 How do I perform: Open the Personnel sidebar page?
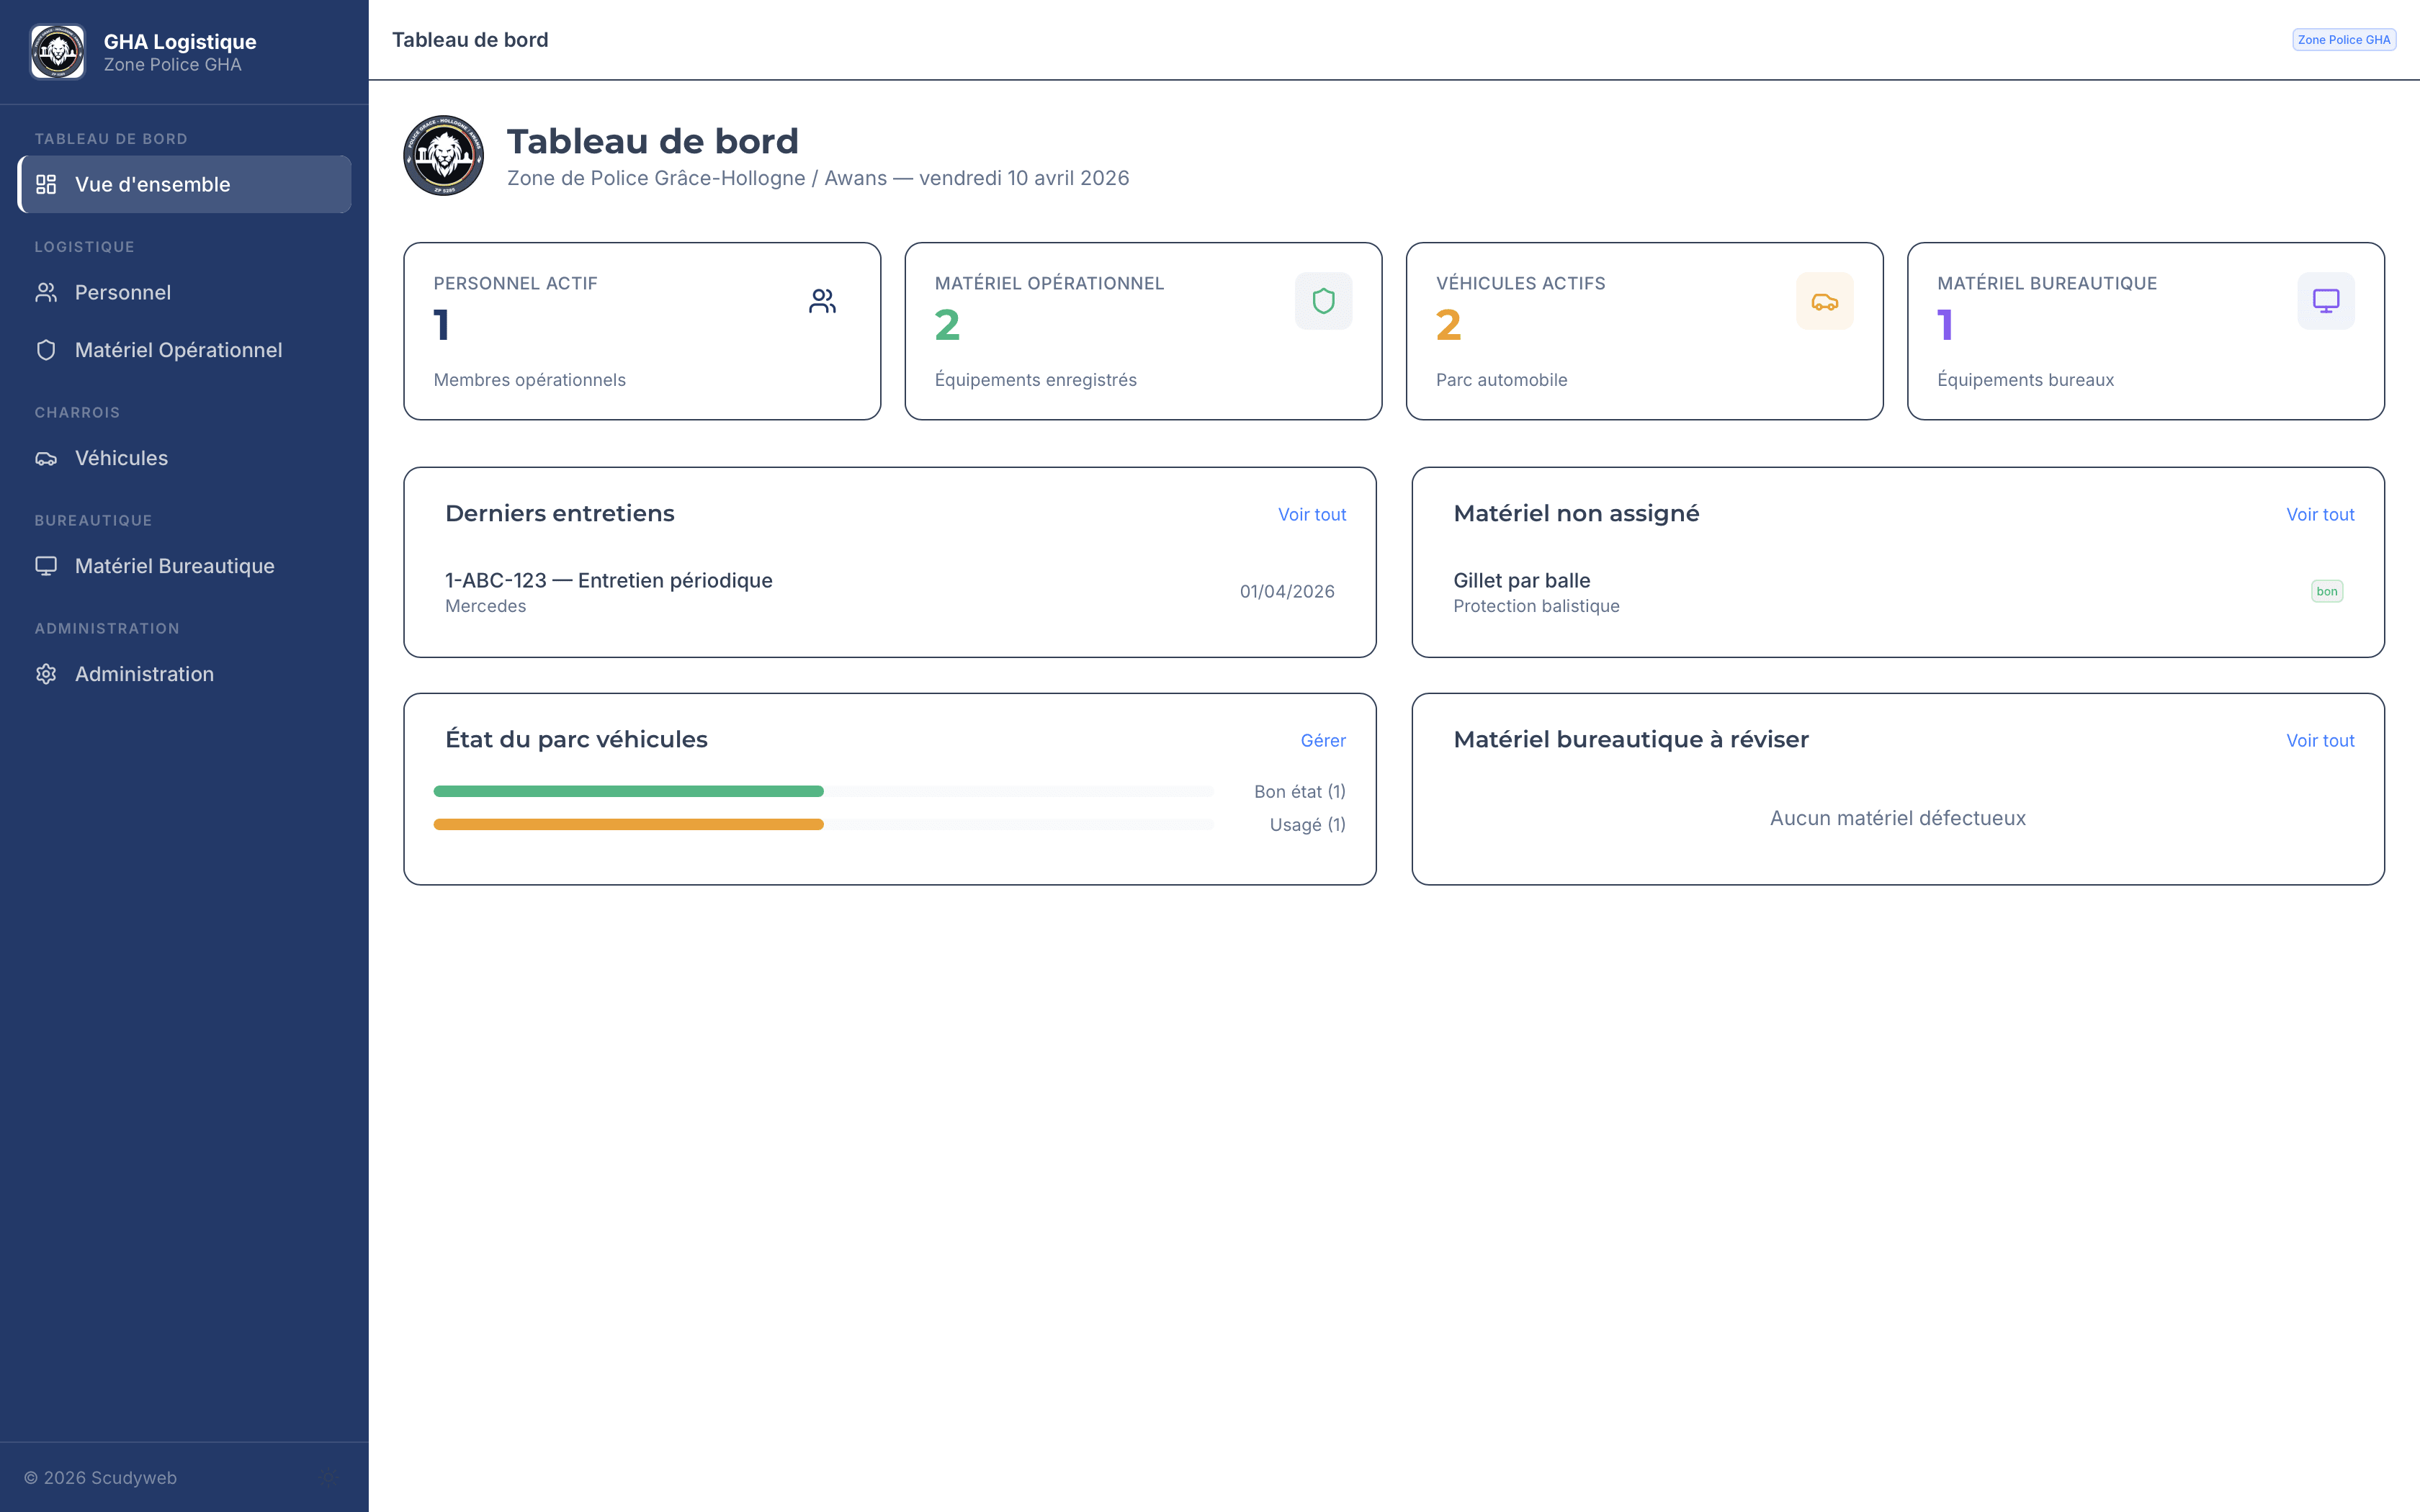[x=122, y=292]
